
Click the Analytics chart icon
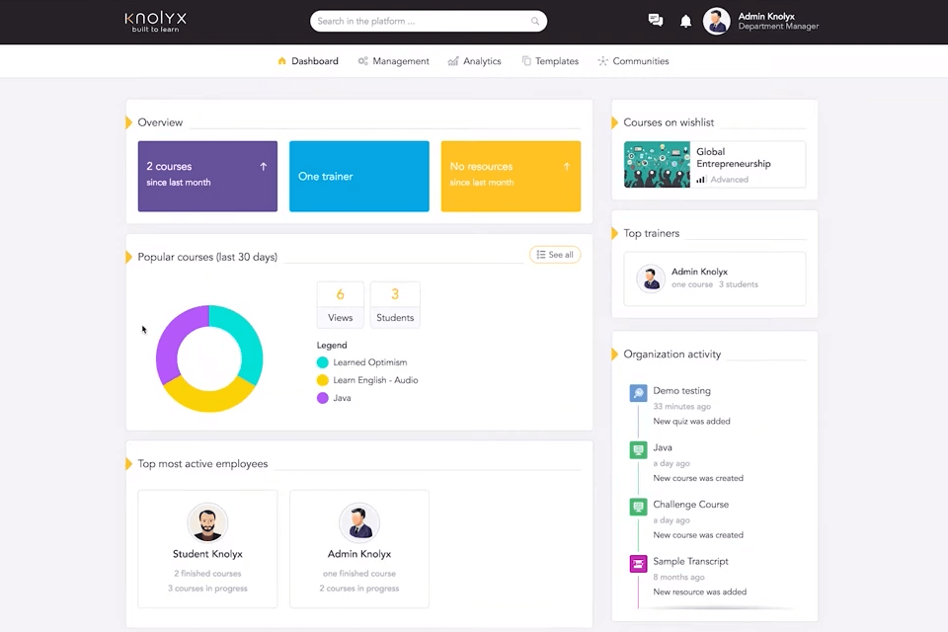coord(453,61)
